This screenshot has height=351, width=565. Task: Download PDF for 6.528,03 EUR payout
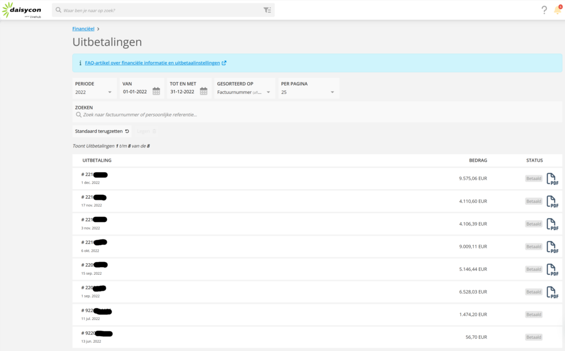pyautogui.click(x=551, y=292)
